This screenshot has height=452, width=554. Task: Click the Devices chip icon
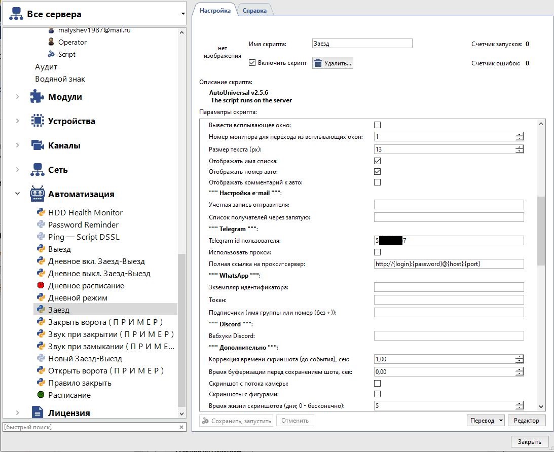(x=37, y=121)
